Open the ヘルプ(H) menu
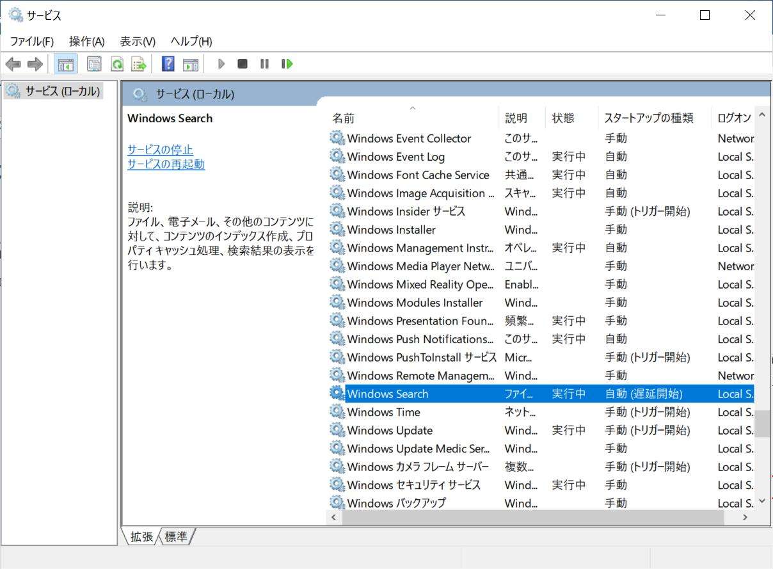This screenshot has width=773, height=569. 191,42
